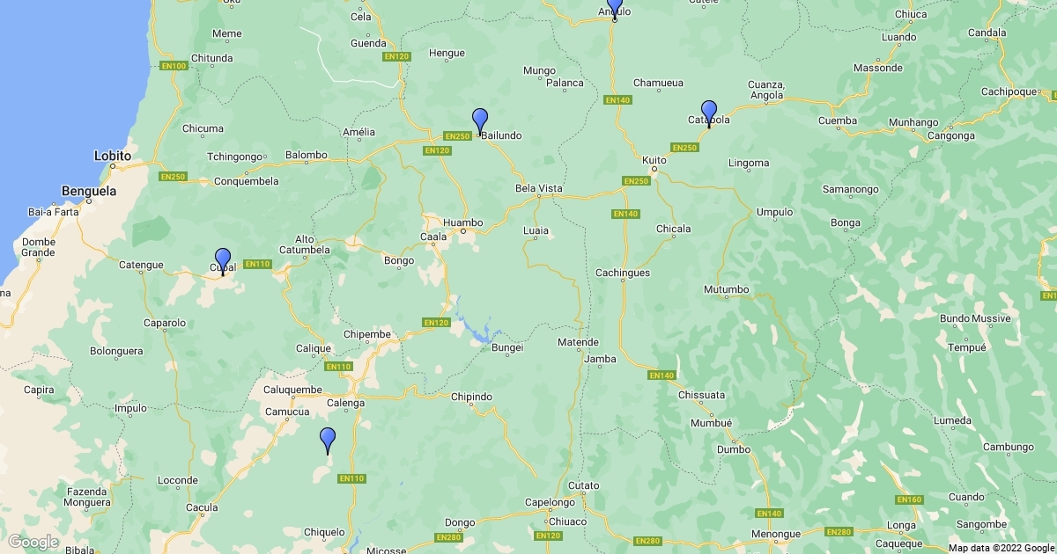
Task: Click the blue marker pin at Andulo
Action: 615,7
